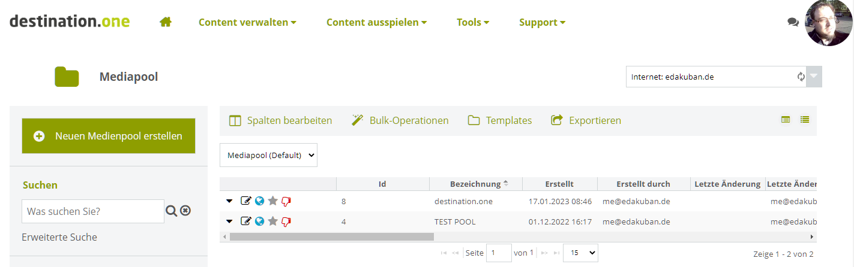
Task: Thumbs-down the TEST POOL row
Action: [286, 222]
